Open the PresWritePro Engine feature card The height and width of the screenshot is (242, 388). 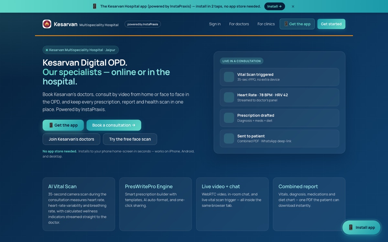[156, 204]
